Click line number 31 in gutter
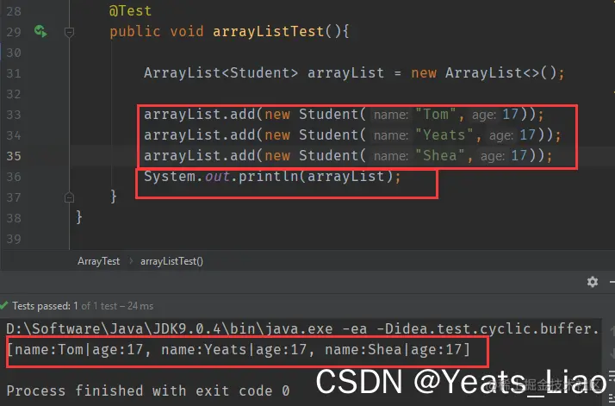The image size is (615, 406). (14, 73)
